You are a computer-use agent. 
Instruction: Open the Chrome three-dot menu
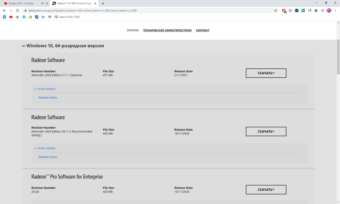335,11
